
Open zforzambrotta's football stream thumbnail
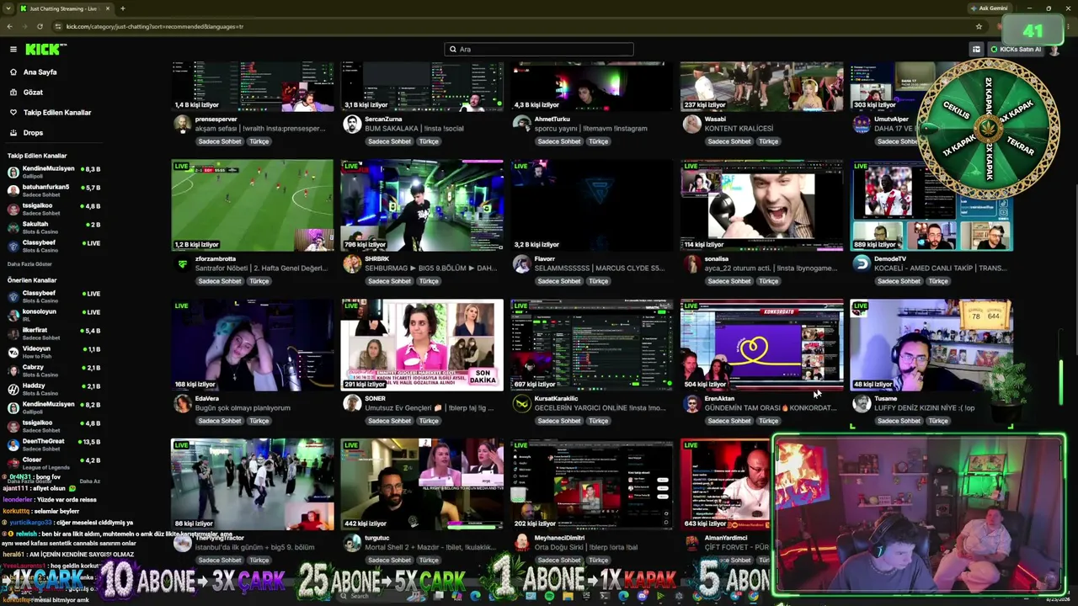click(x=253, y=205)
